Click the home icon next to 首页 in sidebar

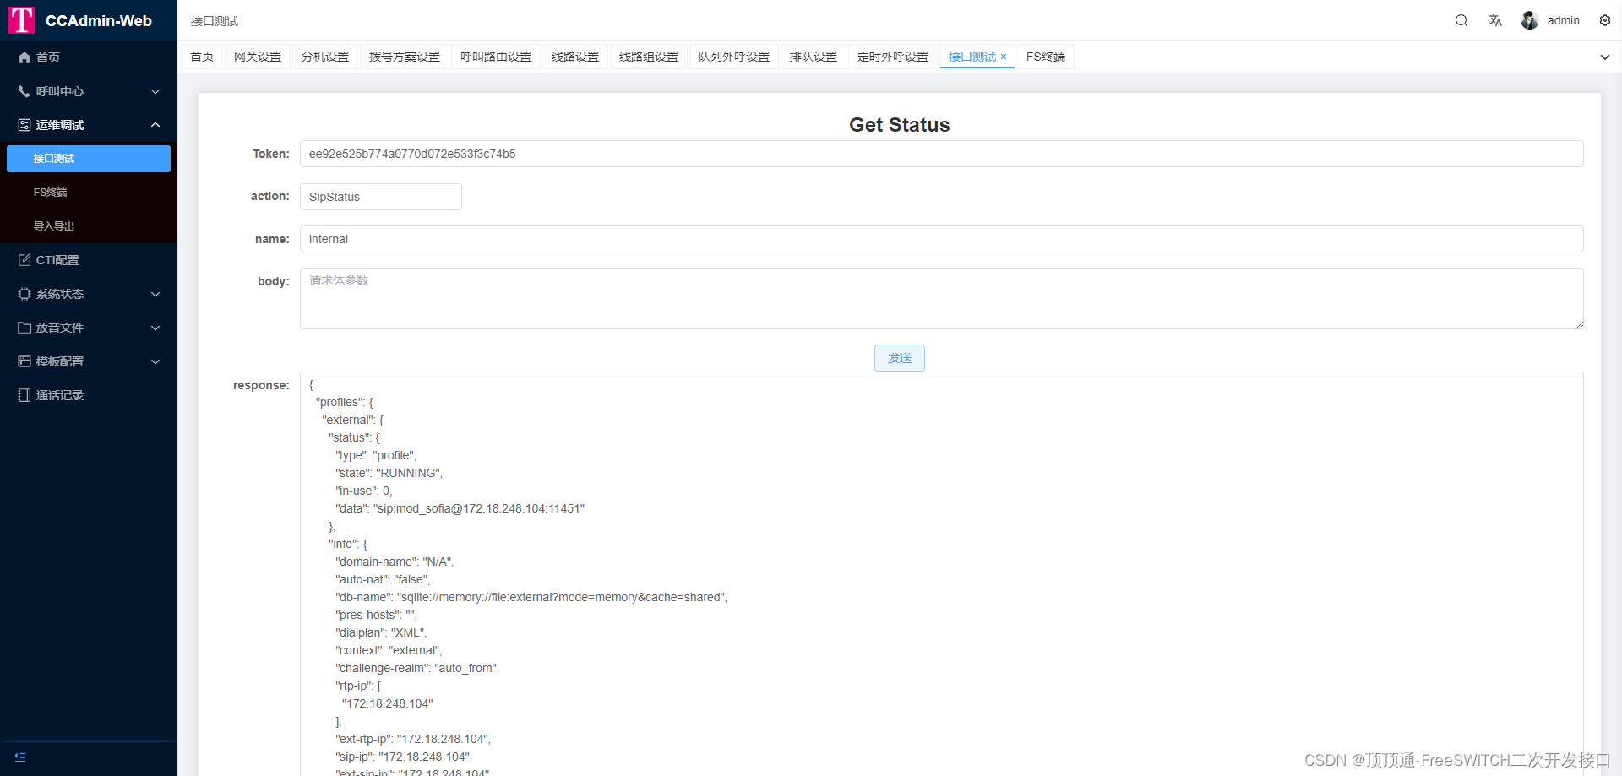(24, 57)
